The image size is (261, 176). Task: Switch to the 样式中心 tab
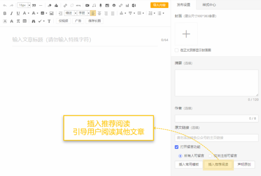coord(210,5)
